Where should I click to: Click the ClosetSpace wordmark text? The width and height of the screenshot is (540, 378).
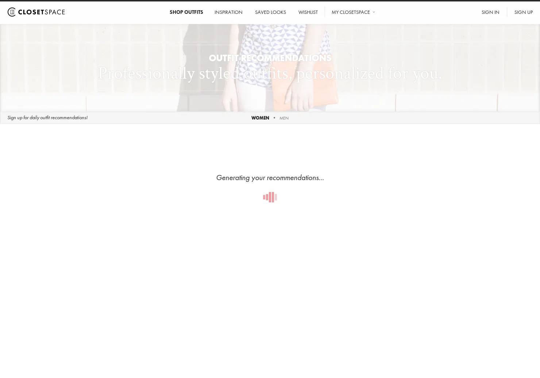[x=42, y=12]
